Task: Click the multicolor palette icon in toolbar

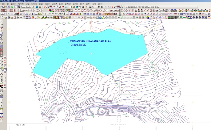Action: [x=50, y=10]
